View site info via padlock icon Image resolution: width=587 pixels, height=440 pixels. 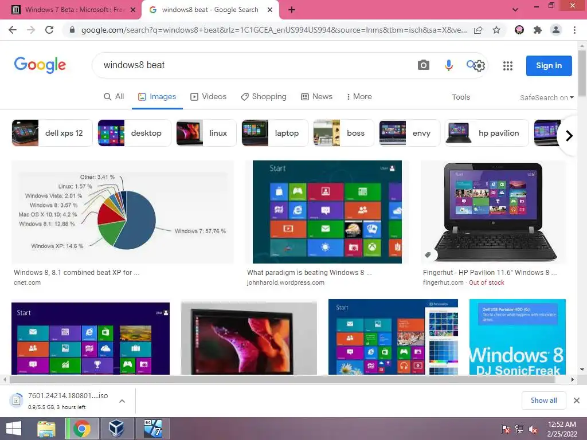click(72, 30)
